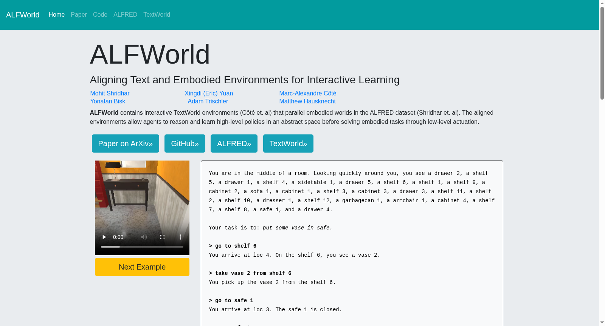Open the GitHub repository button
Viewport: 605px width, 326px height.
tap(185, 144)
